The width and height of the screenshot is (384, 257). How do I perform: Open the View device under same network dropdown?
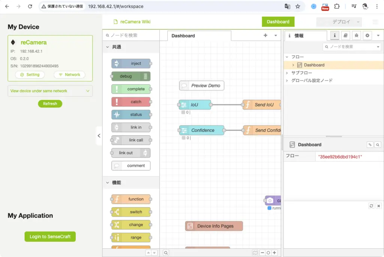tap(50, 91)
